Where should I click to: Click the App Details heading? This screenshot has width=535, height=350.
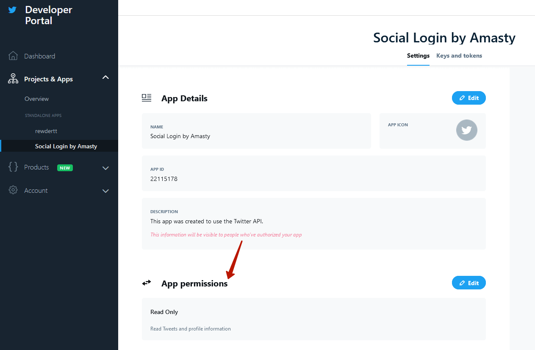[x=184, y=98]
